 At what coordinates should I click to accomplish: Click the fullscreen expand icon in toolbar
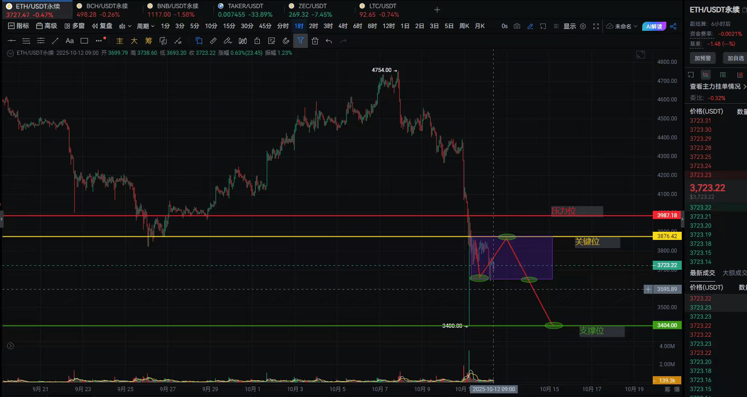point(596,26)
